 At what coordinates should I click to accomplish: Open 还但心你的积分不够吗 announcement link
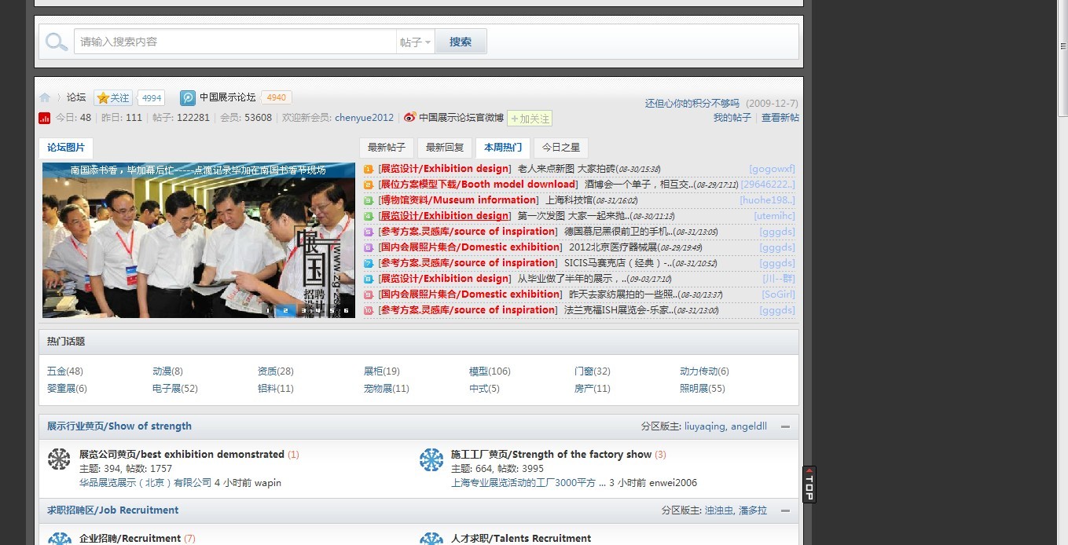coord(692,104)
